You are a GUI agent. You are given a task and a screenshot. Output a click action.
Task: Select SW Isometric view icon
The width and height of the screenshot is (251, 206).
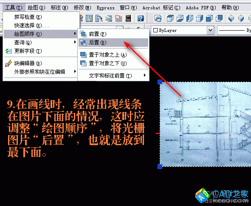click(x=231, y=18)
